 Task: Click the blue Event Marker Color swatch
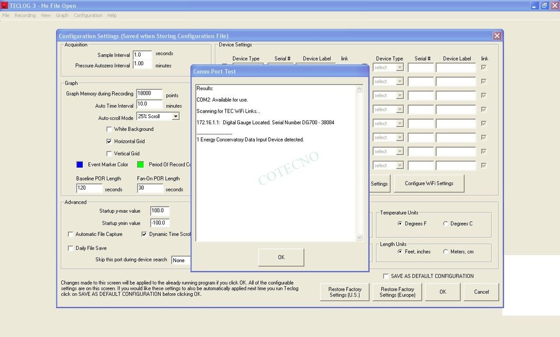pyautogui.click(x=80, y=164)
